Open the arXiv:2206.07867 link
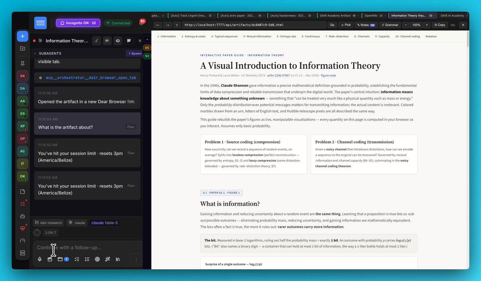 click(279, 75)
